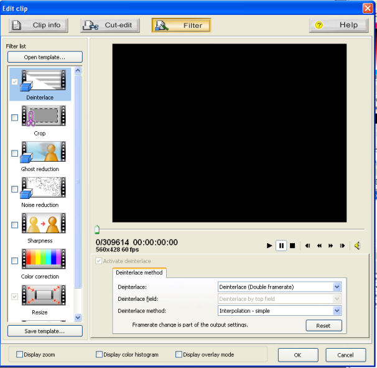The height and width of the screenshot is (368, 377).
Task: Click filter list scroll down arrow
Action: (x=78, y=317)
